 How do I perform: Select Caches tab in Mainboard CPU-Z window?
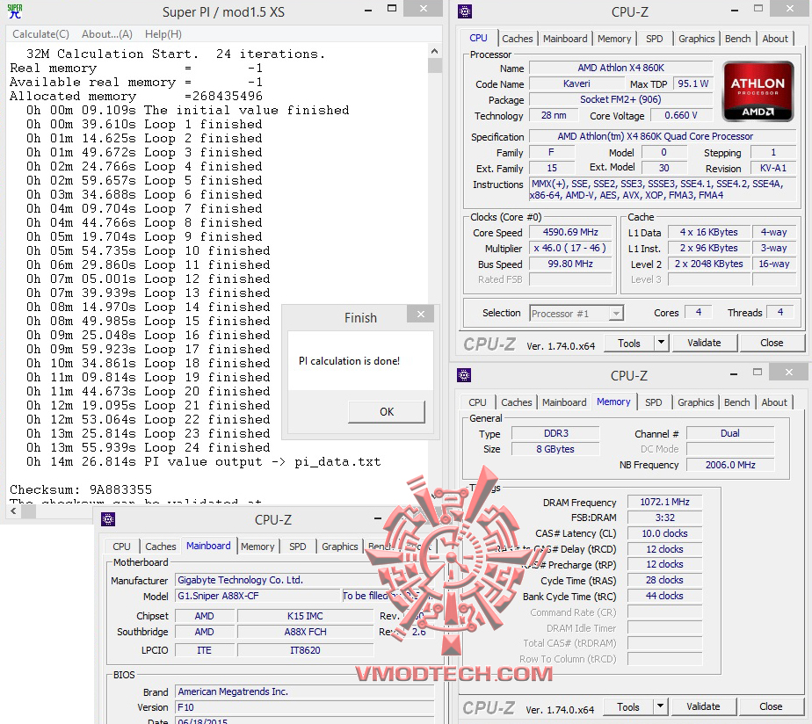160,547
